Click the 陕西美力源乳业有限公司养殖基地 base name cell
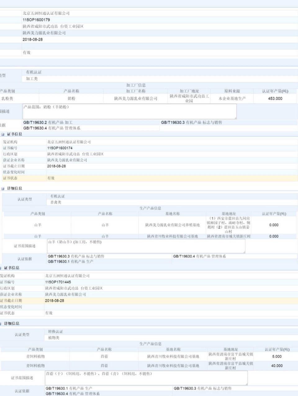The image size is (298, 396). point(173,225)
